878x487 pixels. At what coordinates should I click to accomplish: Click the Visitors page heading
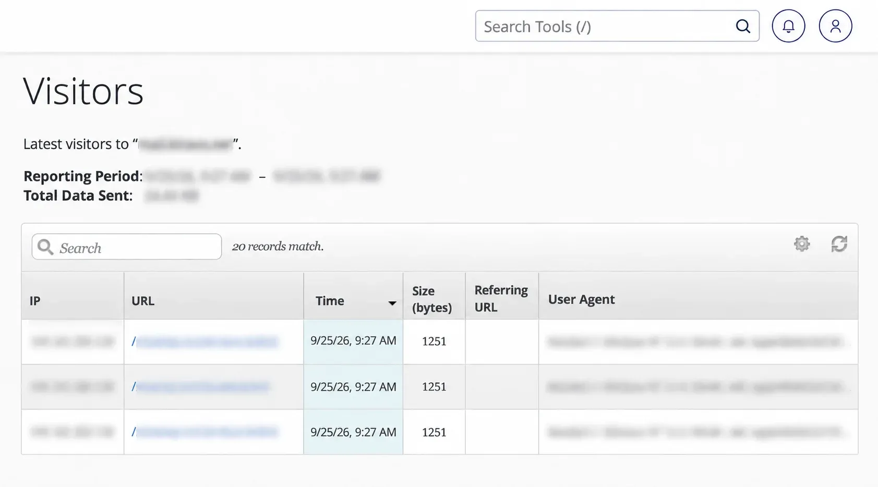[x=83, y=91]
